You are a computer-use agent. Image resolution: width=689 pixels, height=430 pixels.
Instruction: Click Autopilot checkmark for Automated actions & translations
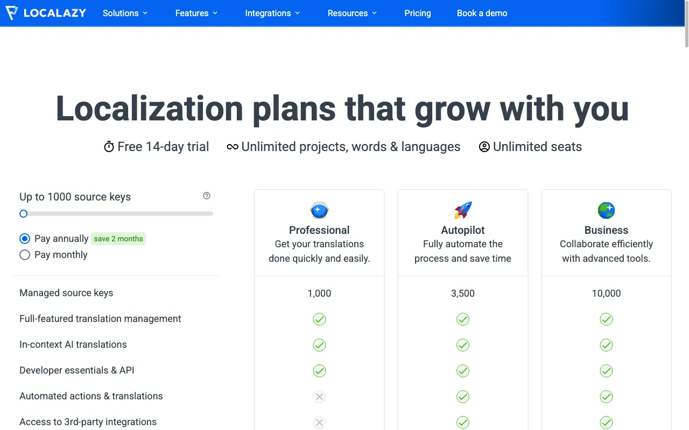(x=463, y=397)
